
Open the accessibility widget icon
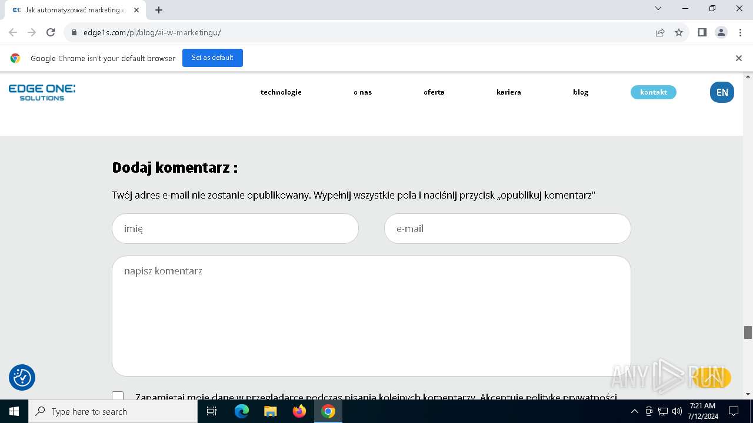(x=22, y=377)
